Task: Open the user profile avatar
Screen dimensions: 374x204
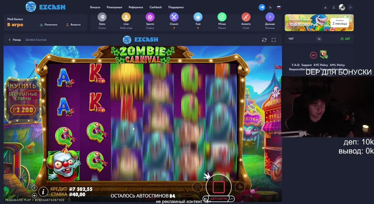Action: [342, 7]
